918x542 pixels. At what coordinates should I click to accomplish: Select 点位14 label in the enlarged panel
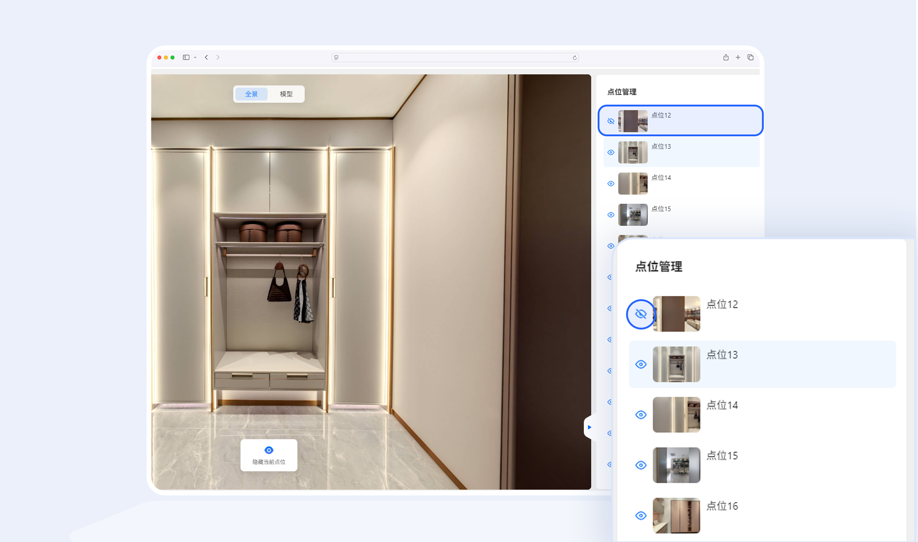pyautogui.click(x=722, y=405)
